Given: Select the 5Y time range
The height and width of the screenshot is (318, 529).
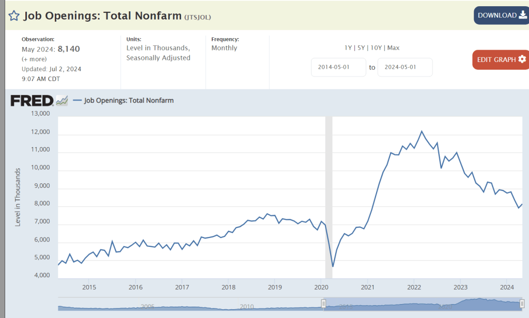Looking at the screenshot, I should click(362, 48).
